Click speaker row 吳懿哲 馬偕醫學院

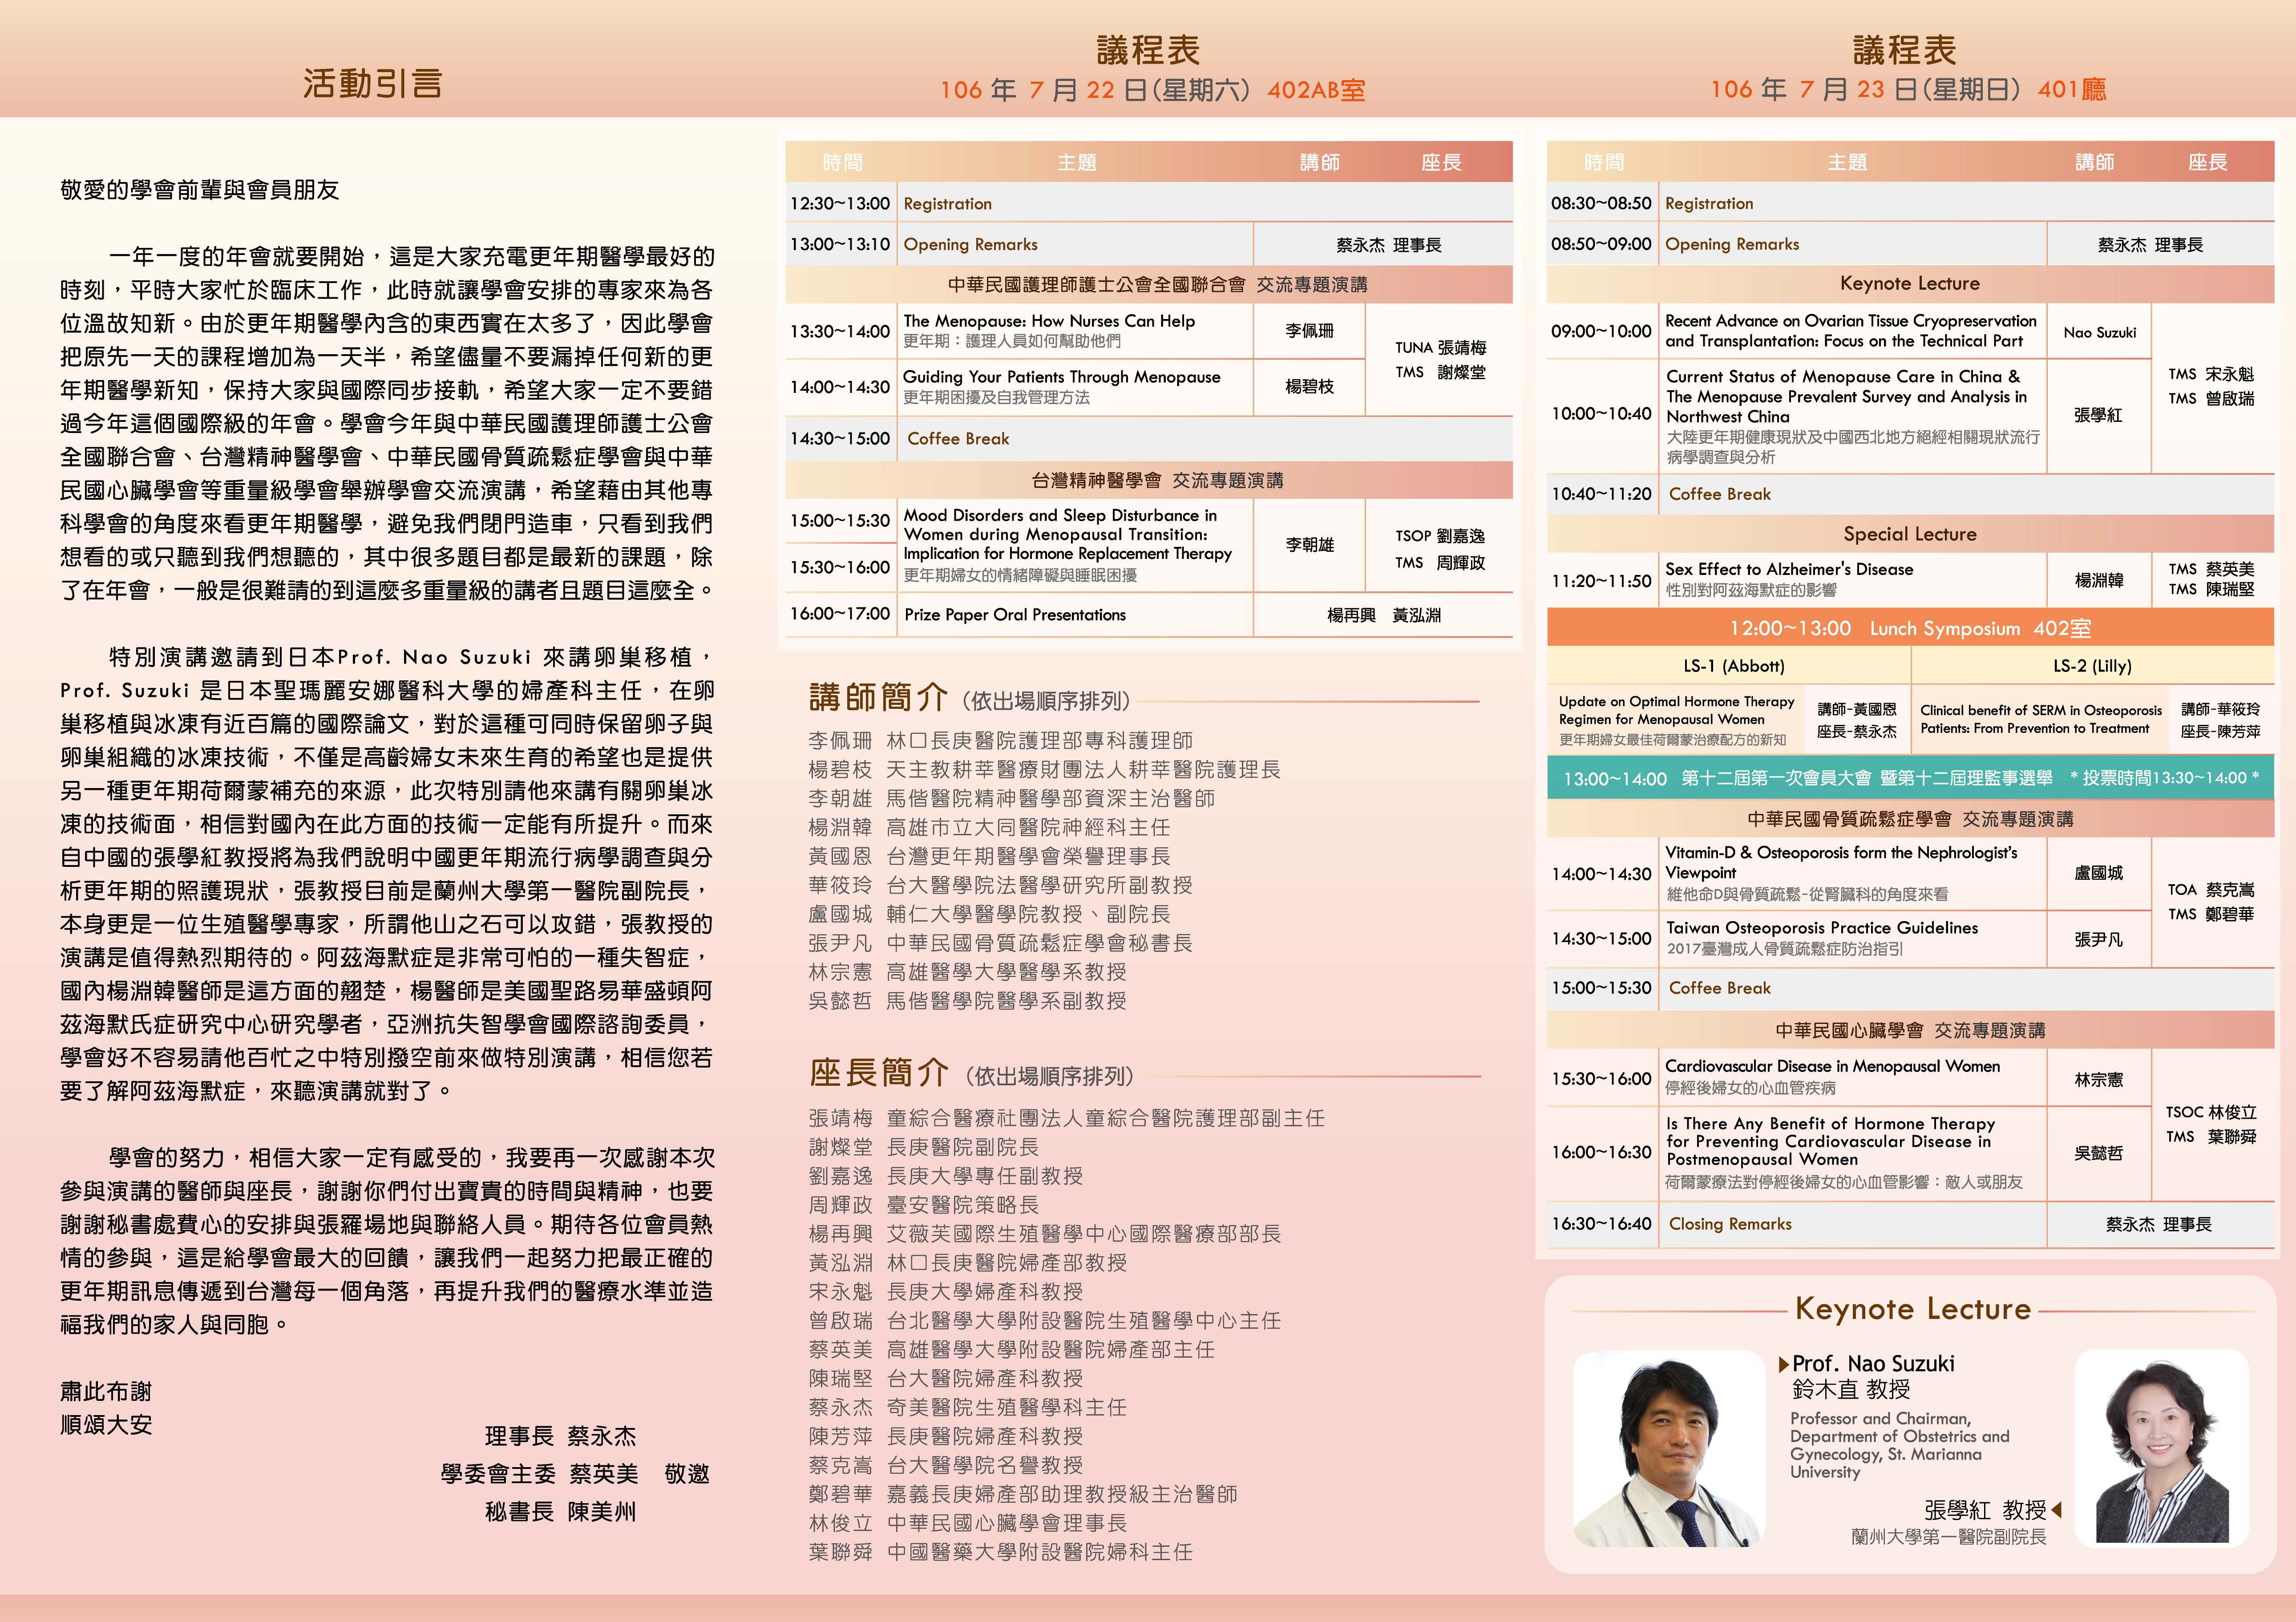pyautogui.click(x=967, y=1001)
